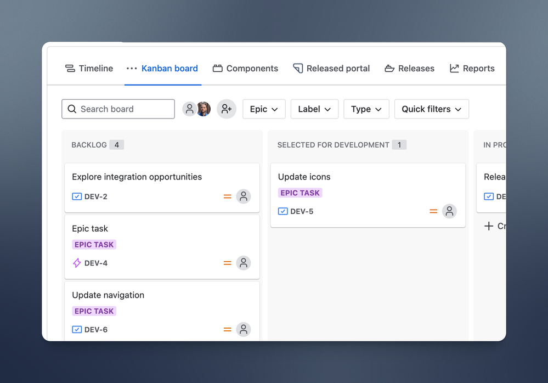
Task: Open the Timeline tab
Action: (89, 69)
